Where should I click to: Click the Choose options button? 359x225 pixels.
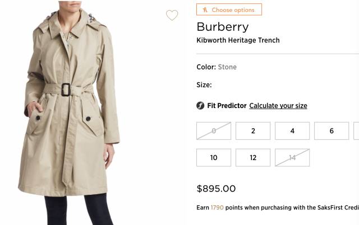pyautogui.click(x=229, y=10)
